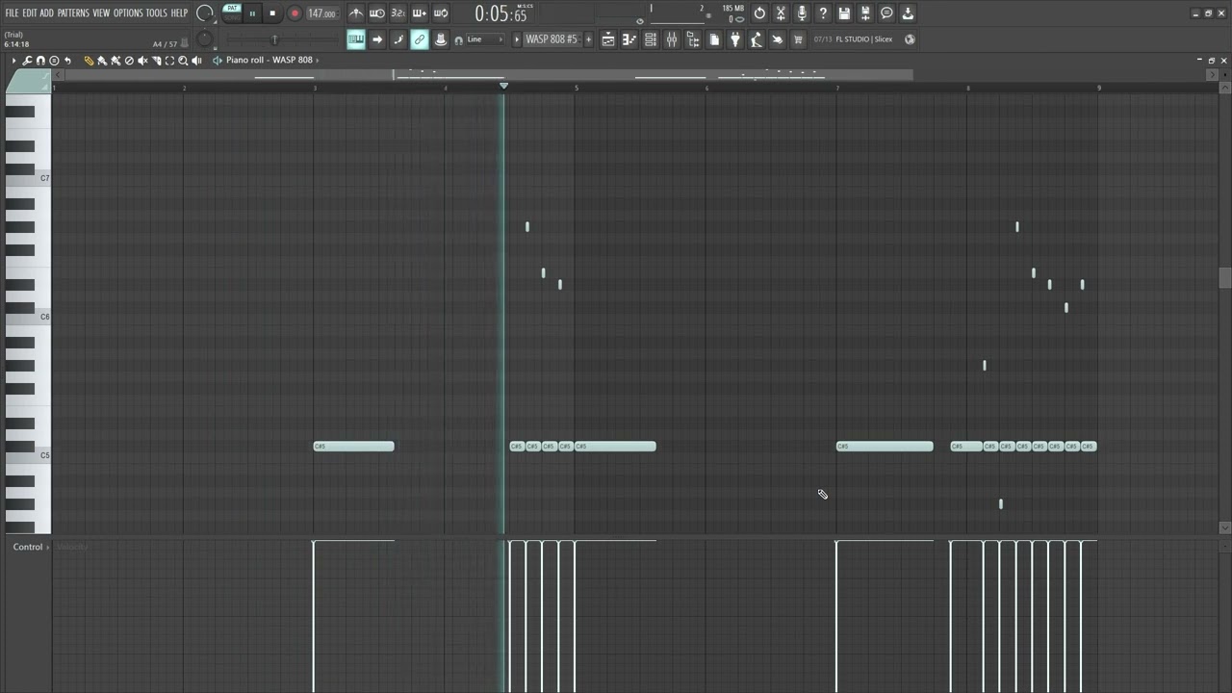
Task: Select the Zoom tool
Action: 183,61
